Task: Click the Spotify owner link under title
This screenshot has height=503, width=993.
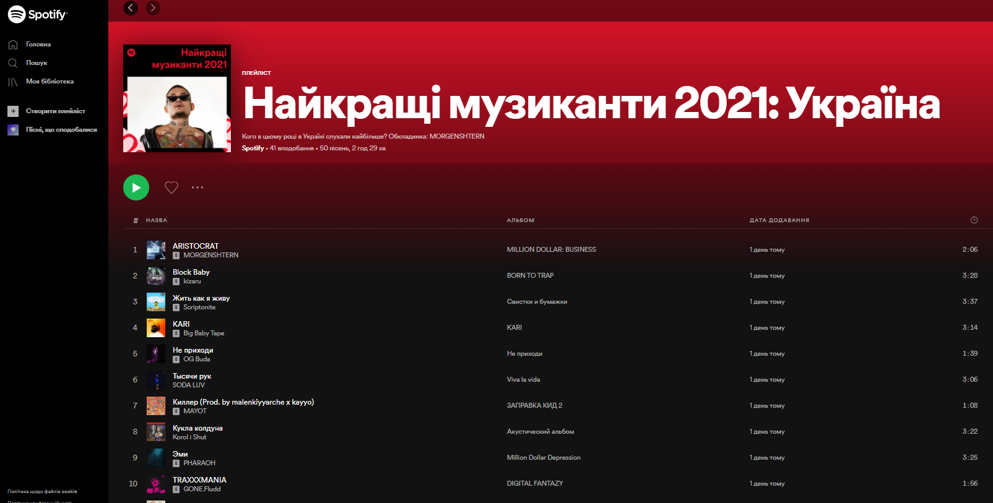Action: point(253,148)
